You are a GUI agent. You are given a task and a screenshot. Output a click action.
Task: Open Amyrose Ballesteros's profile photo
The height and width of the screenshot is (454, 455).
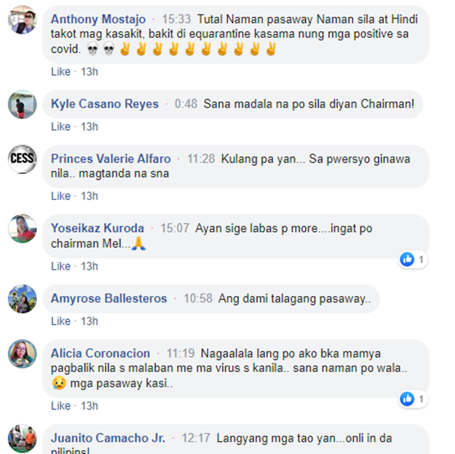22,299
